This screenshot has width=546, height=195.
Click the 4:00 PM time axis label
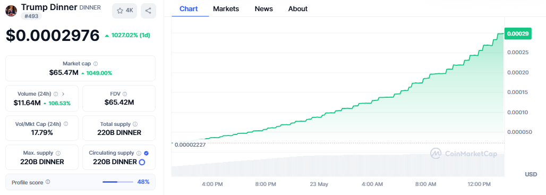[212, 184]
